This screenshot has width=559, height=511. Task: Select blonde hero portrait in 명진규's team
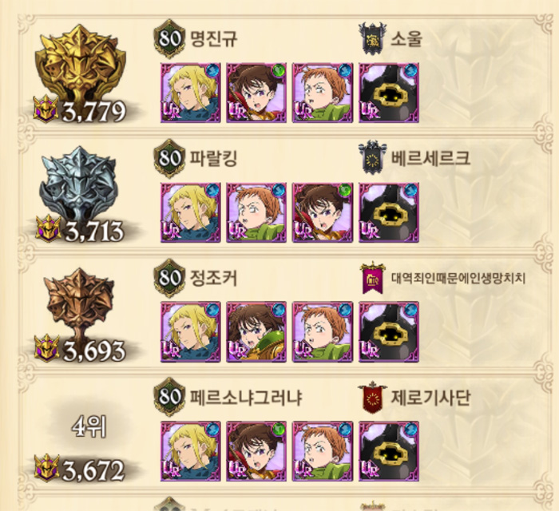click(x=191, y=93)
